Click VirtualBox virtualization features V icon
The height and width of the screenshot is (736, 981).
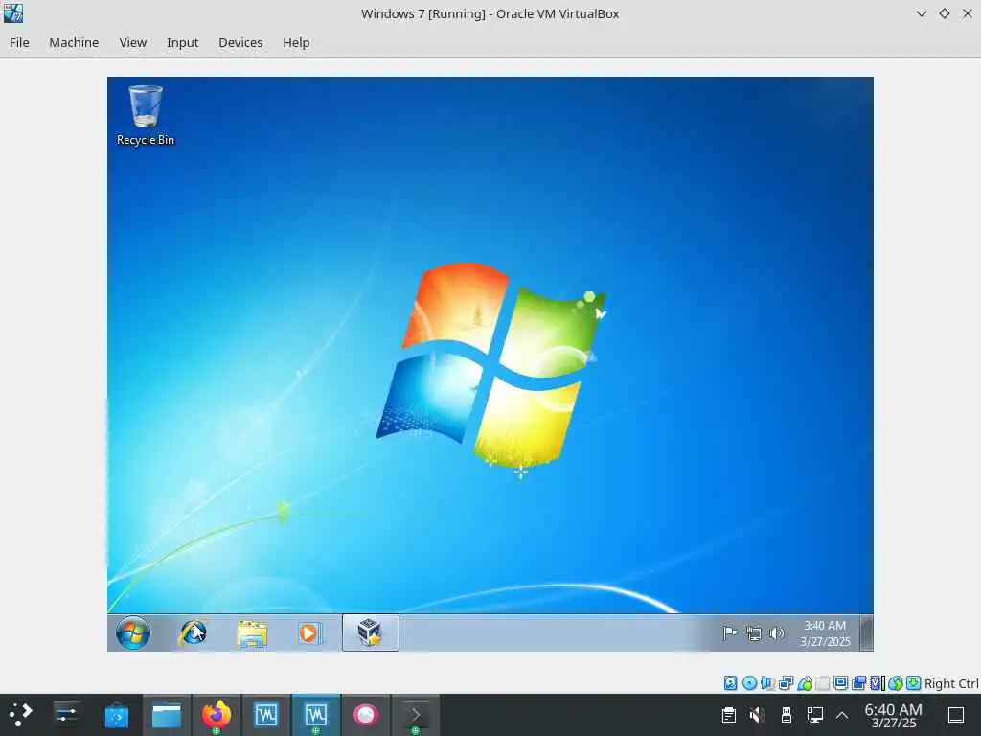point(878,682)
